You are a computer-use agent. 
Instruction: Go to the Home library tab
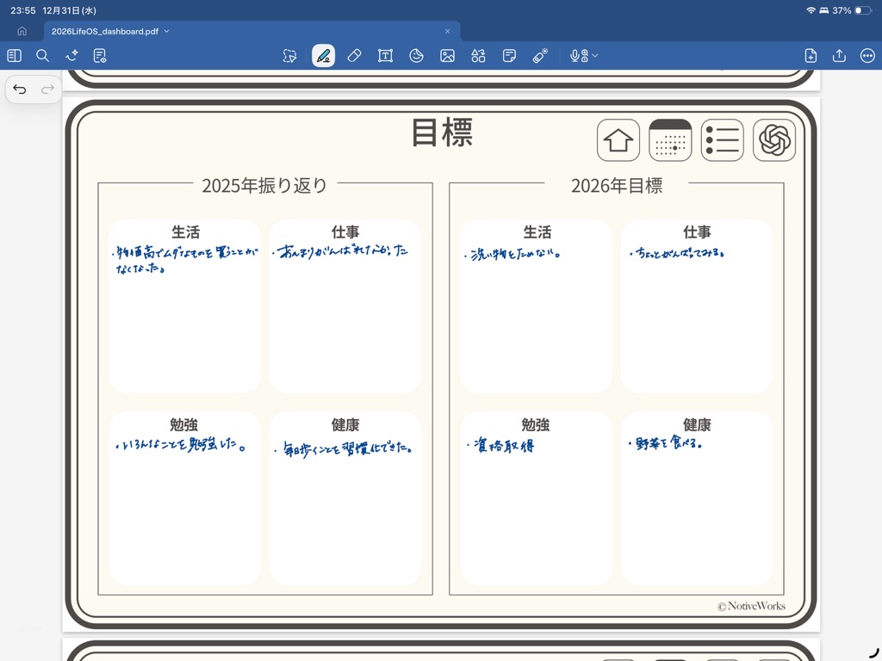tap(22, 31)
